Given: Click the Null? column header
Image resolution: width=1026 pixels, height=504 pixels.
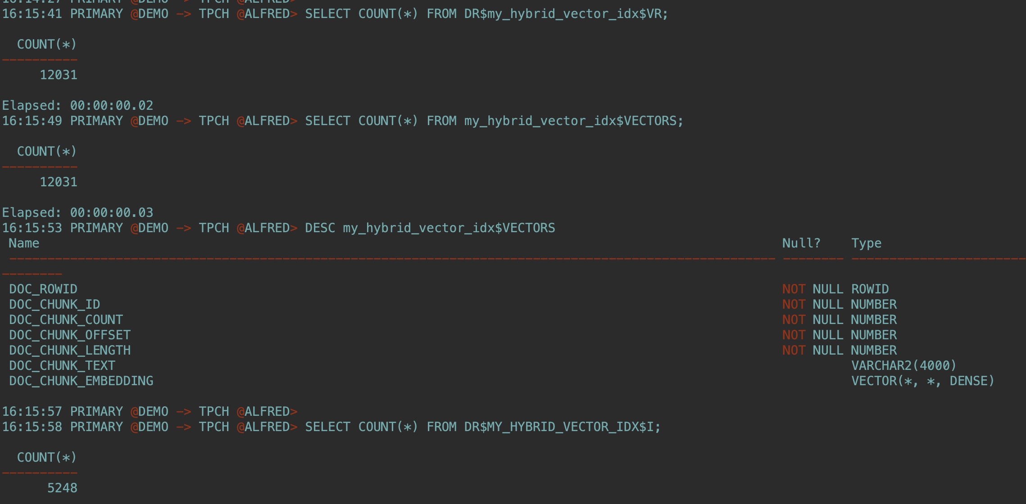Looking at the screenshot, I should (801, 243).
